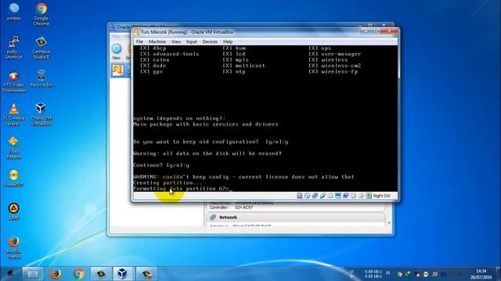The image size is (501, 281).
Task: Click the blue display status icon
Action: click(337, 196)
